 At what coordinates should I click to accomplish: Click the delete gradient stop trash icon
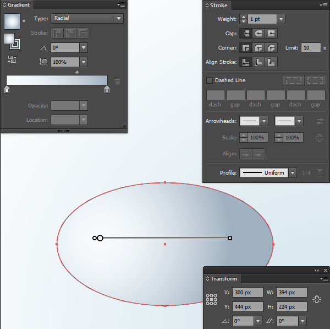tap(118, 81)
